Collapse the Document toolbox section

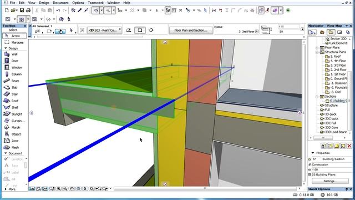pos(6,153)
